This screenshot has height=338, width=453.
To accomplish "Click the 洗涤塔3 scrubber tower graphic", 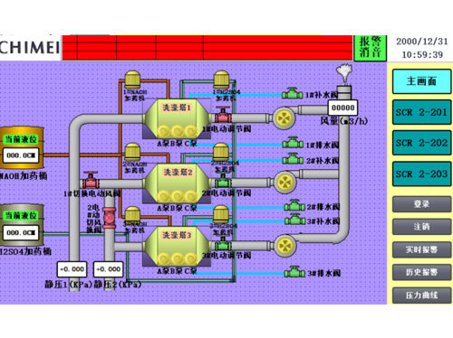I will tap(177, 247).
